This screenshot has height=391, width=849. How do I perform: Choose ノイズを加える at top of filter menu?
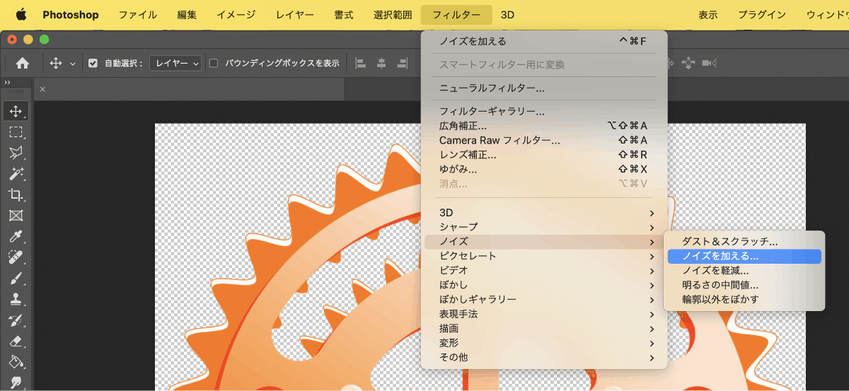tap(544, 42)
